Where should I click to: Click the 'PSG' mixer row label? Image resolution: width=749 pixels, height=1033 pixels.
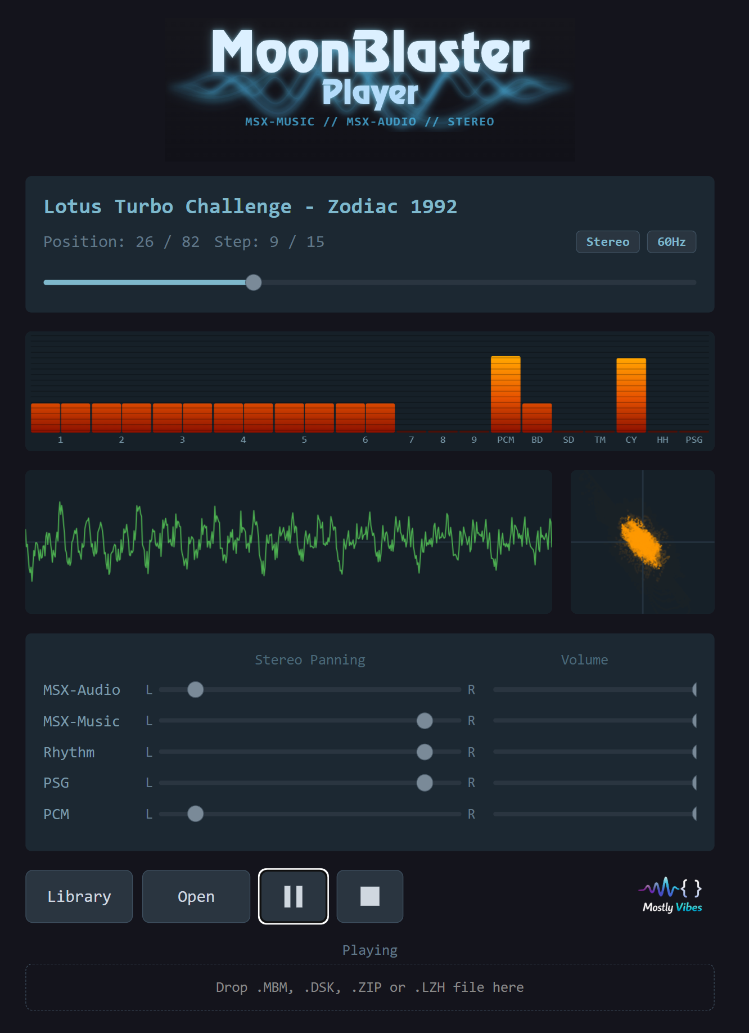(56, 783)
